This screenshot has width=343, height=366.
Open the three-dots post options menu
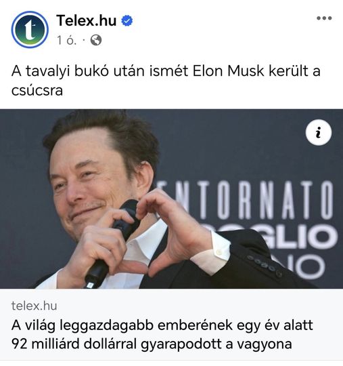click(324, 18)
